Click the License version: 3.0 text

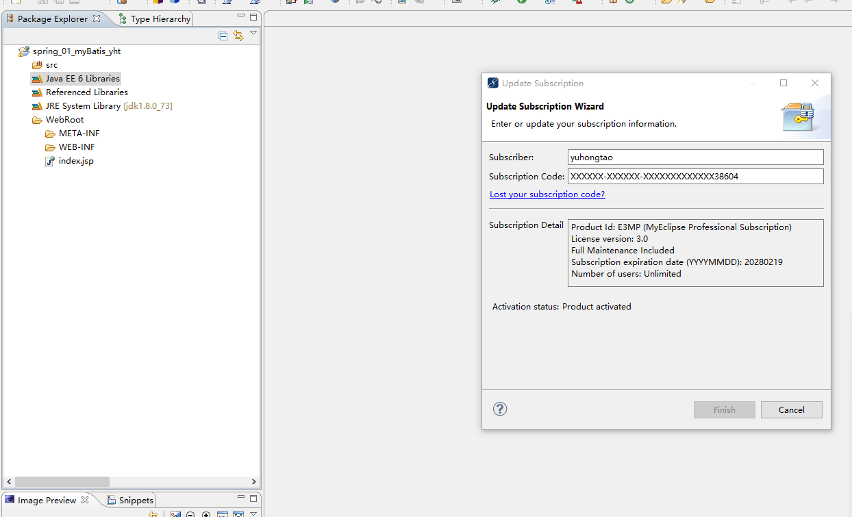point(610,239)
